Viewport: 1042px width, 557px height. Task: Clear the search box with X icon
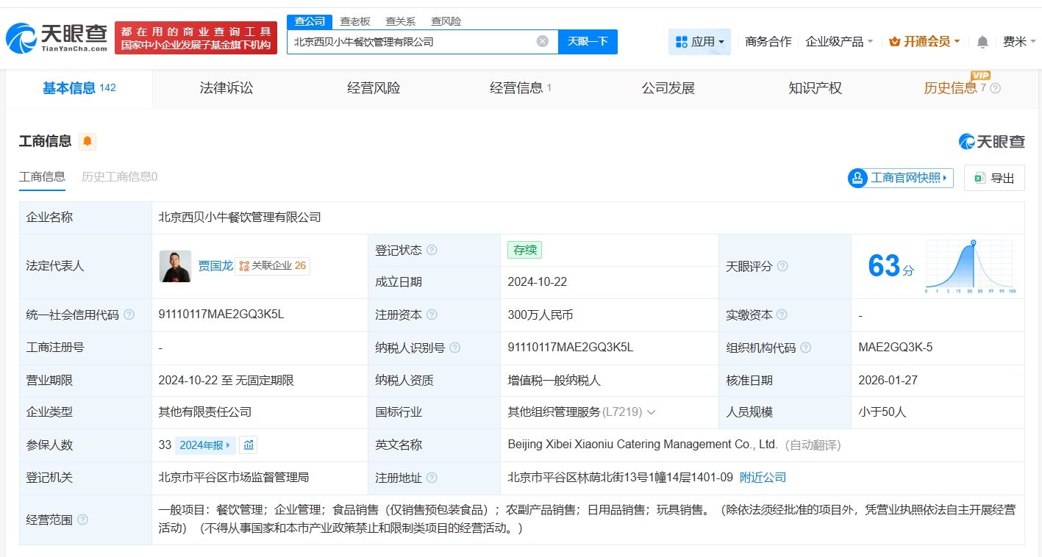543,41
